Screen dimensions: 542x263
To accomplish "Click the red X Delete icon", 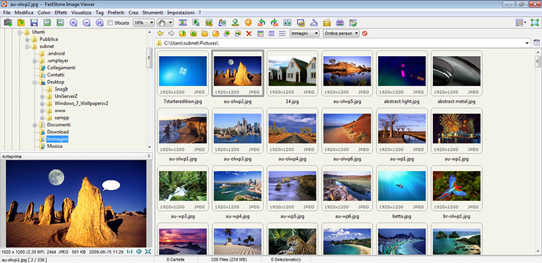I will click(x=249, y=34).
